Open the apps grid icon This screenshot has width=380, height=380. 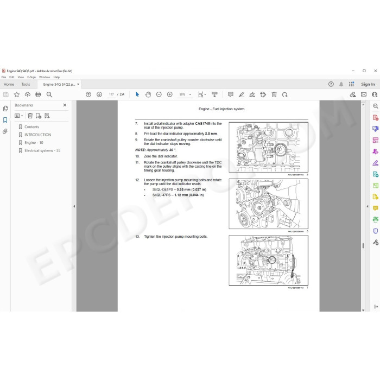click(x=351, y=84)
